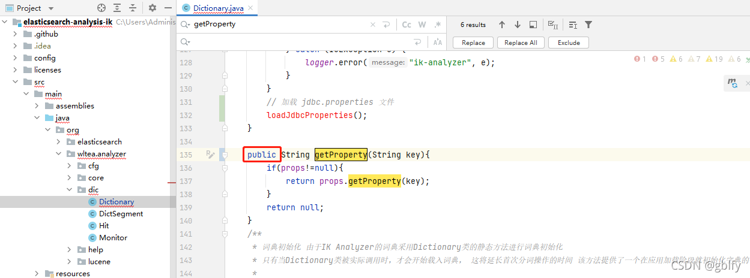This screenshot has height=278, width=750.
Task: Clear the getProperty search field
Action: click(373, 25)
